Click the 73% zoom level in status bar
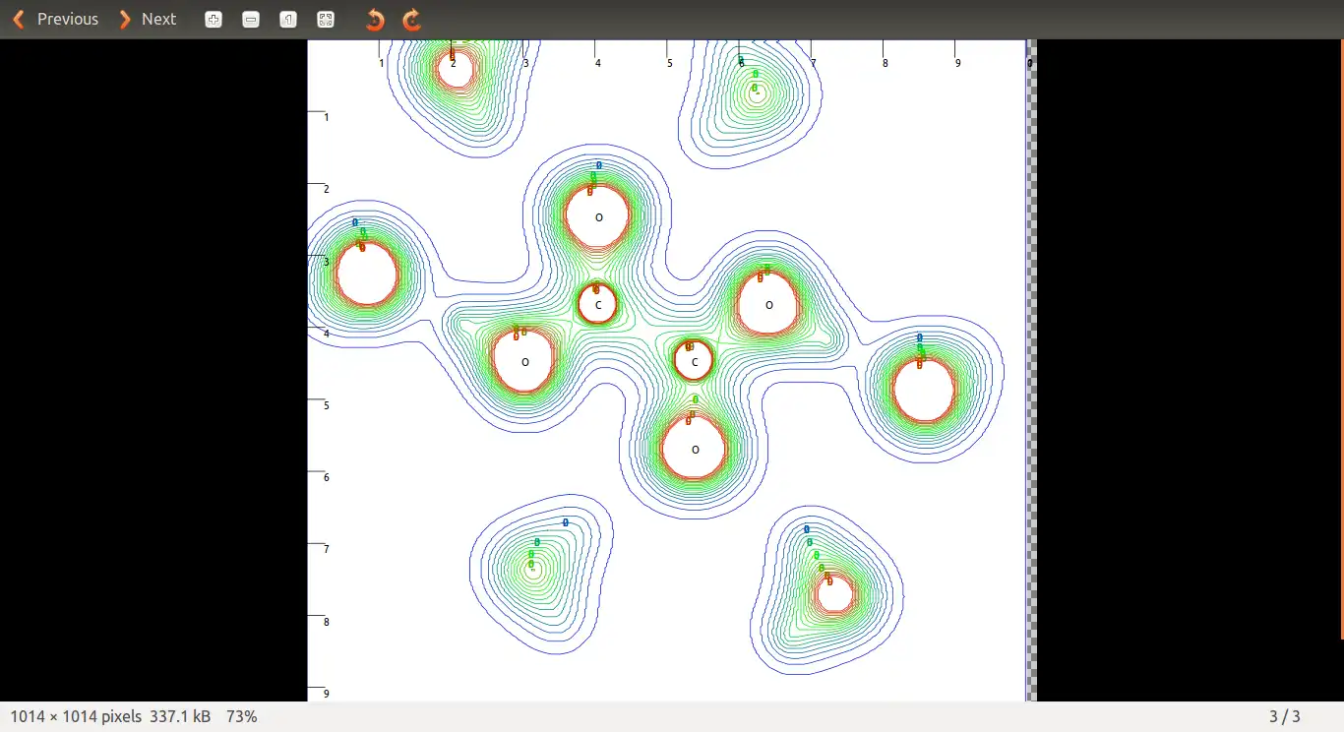The width and height of the screenshot is (1344, 732). [x=242, y=716]
